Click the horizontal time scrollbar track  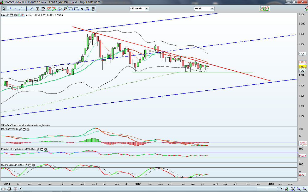[x=157, y=189]
